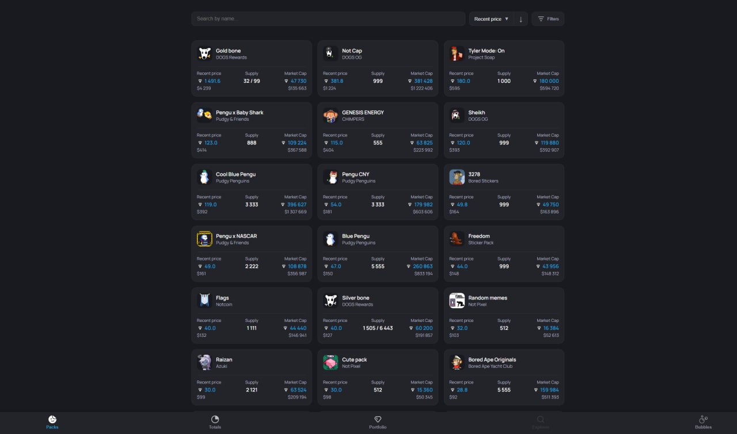737x434 pixels.
Task: Click Cute pack market cap 15 360
Action: tap(424, 390)
